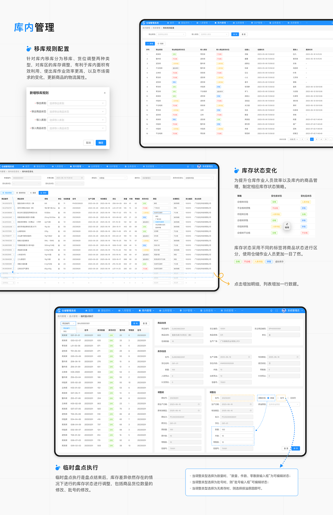Screen dimensions: 333x515
Task: Click the SKU00000001 search input
Action: point(103,323)
